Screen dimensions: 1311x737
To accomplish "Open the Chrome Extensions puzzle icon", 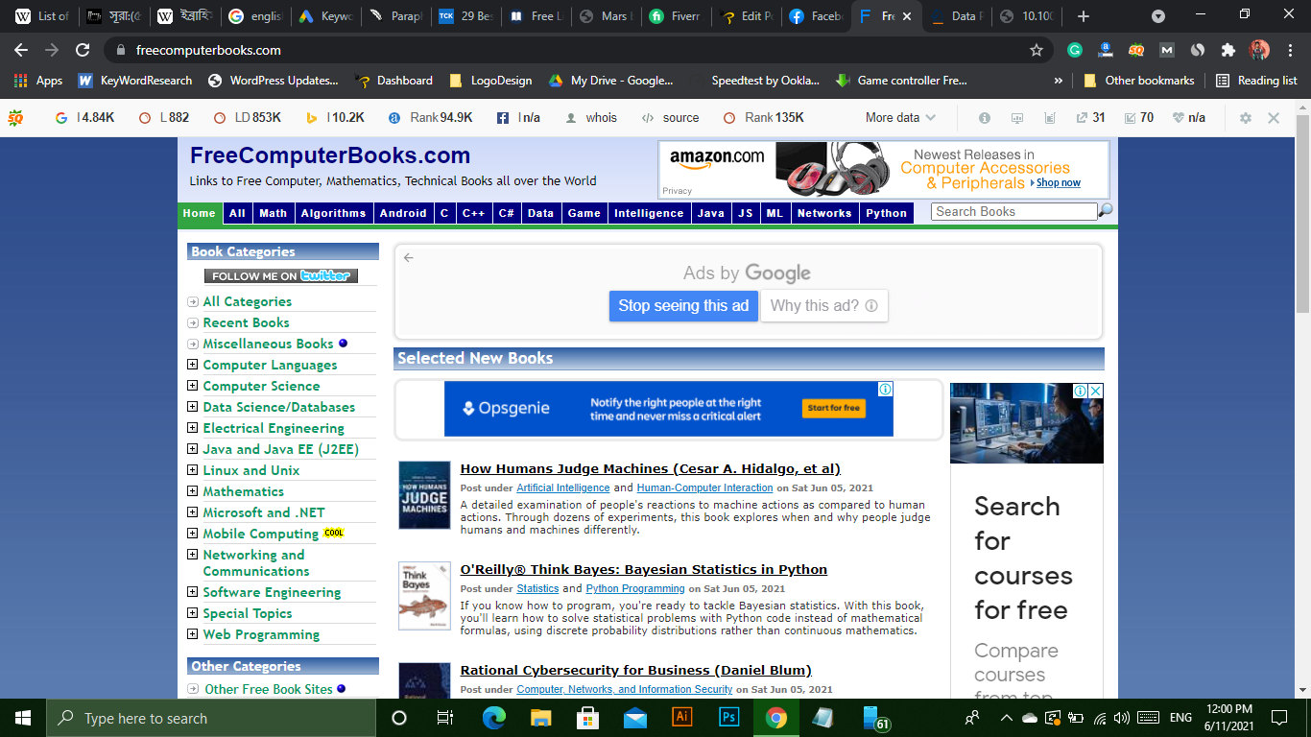I will click(x=1228, y=50).
